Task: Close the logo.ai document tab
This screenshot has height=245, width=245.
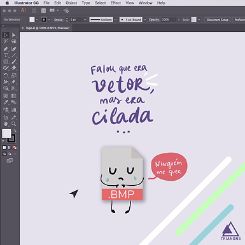Action: click(x=23, y=28)
